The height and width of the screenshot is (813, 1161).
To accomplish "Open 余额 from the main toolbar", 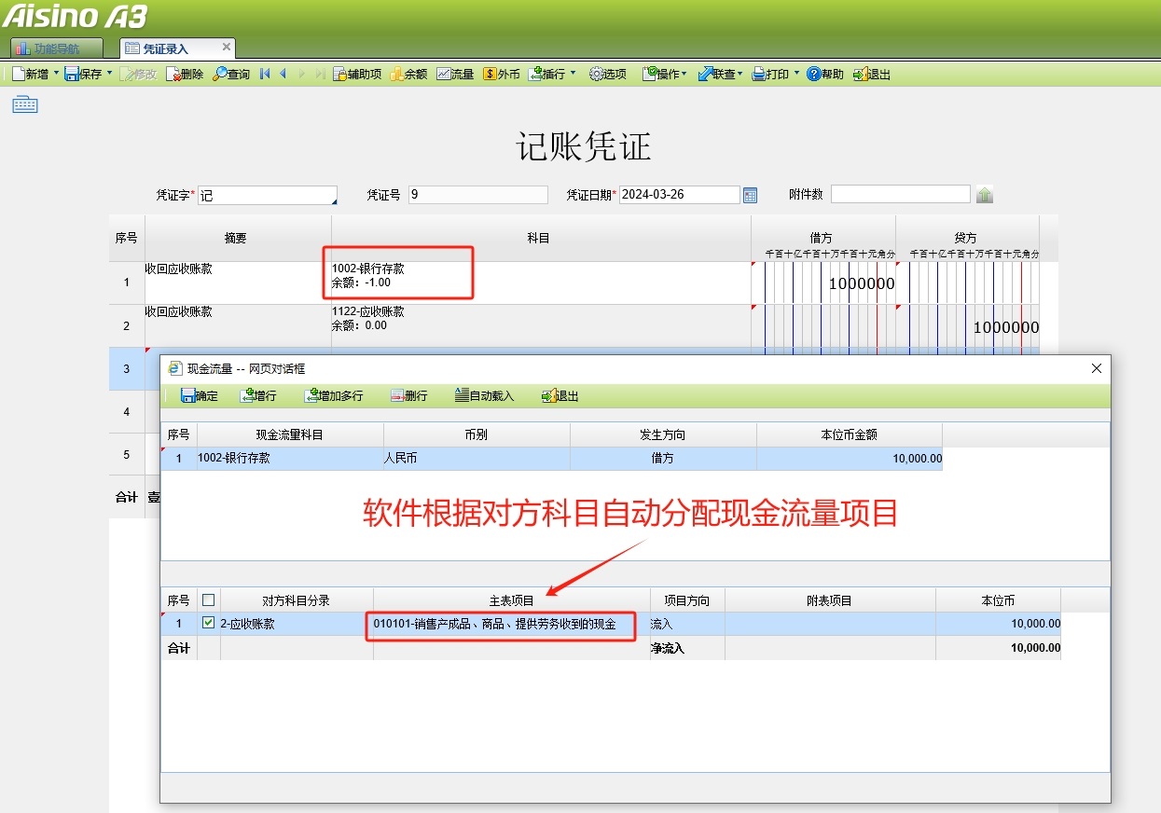I will 408,74.
